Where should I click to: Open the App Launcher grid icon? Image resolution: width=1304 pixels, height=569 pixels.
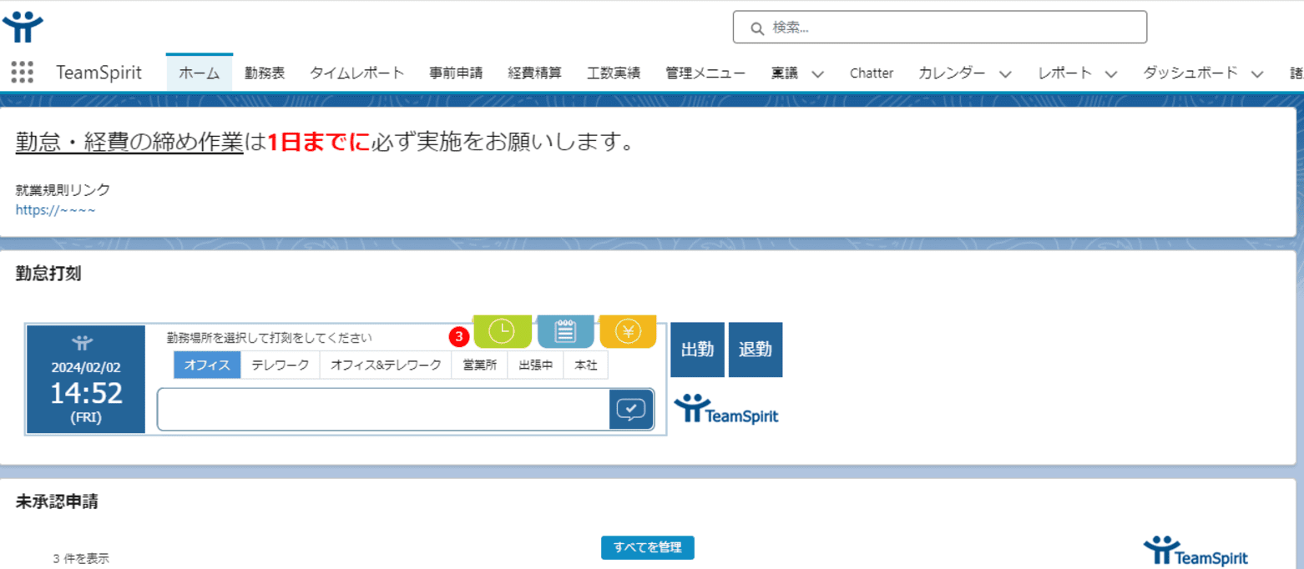pos(23,73)
